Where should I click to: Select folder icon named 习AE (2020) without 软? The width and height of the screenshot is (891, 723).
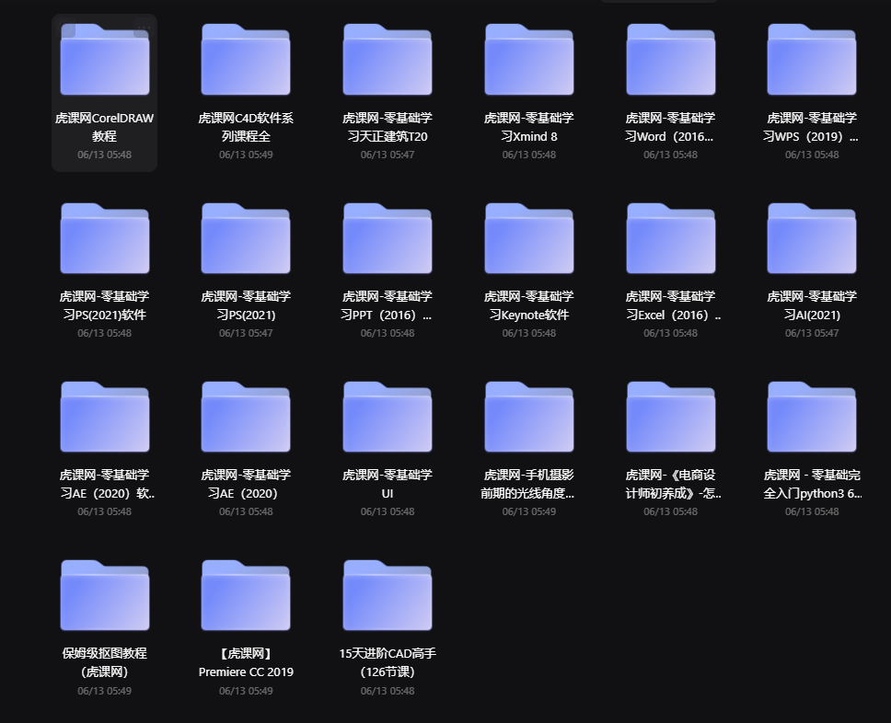click(246, 417)
